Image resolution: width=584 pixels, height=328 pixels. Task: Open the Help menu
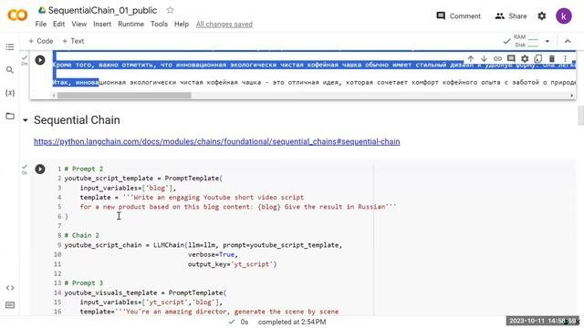tap(182, 25)
